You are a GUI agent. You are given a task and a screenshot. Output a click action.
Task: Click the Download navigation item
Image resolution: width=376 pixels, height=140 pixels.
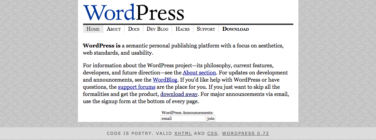click(236, 29)
